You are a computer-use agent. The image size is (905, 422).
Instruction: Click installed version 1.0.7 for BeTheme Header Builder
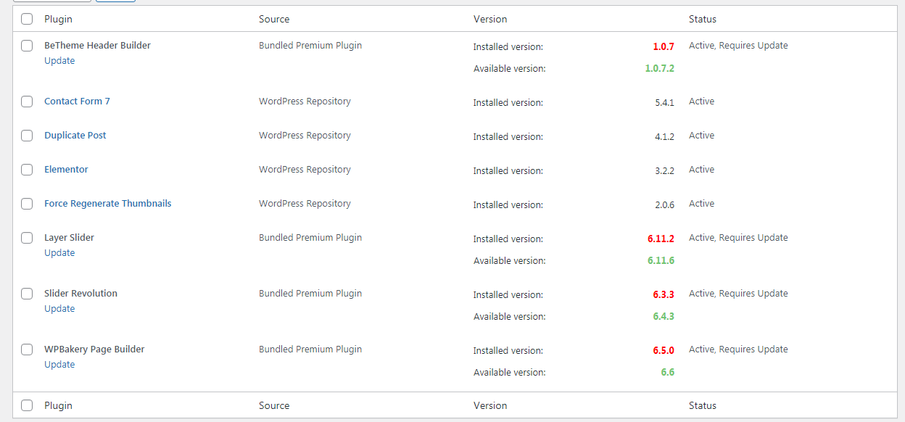(x=664, y=46)
